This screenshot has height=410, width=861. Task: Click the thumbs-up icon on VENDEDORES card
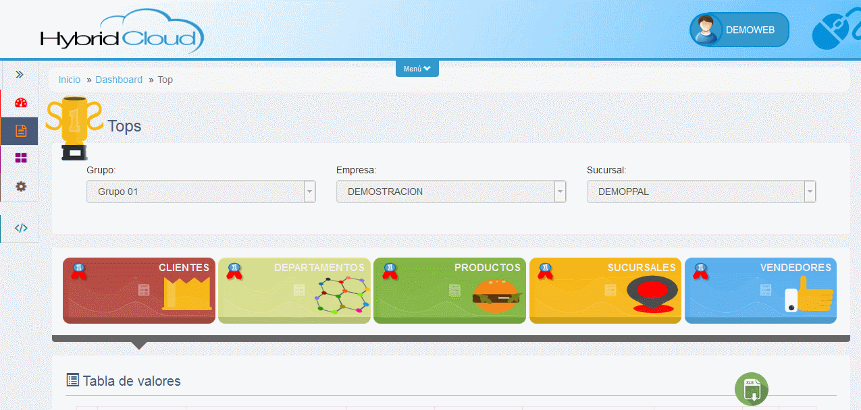point(810,294)
